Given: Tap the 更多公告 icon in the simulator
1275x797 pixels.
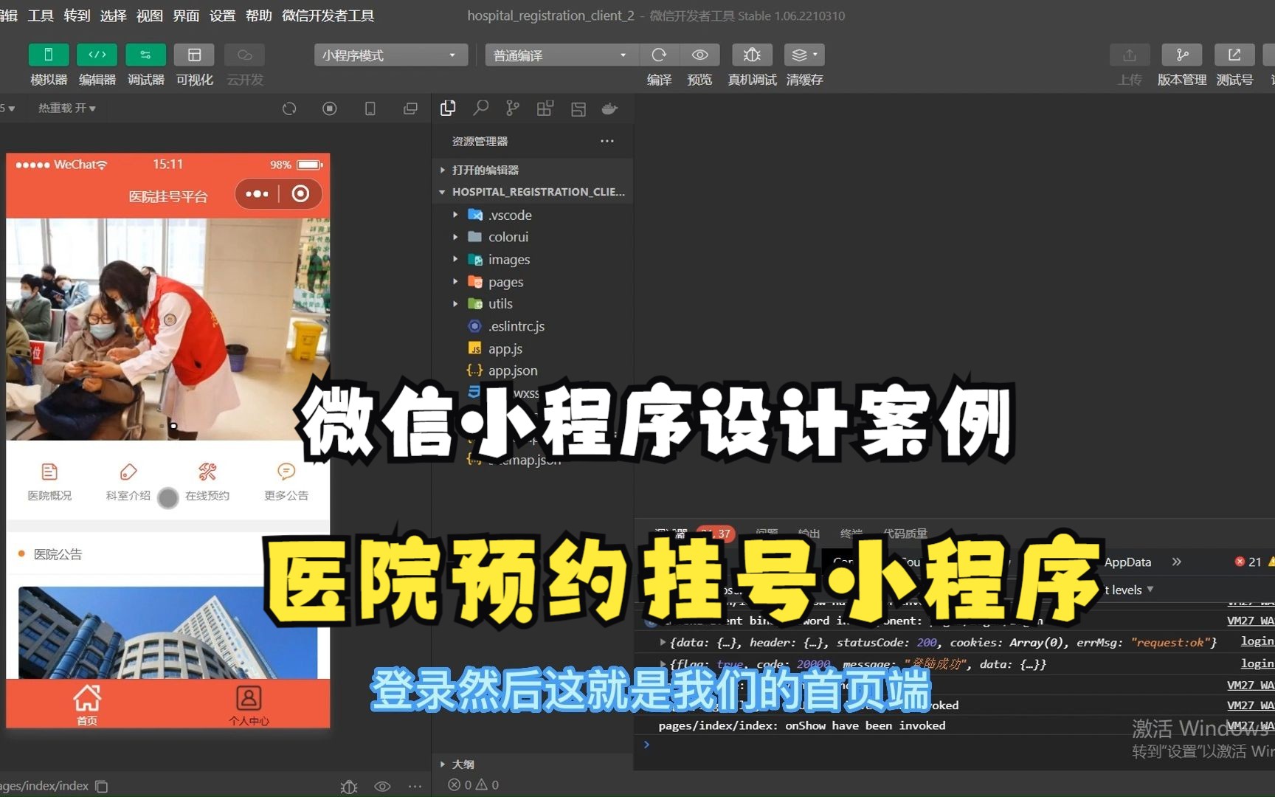Looking at the screenshot, I should pyautogui.click(x=286, y=483).
